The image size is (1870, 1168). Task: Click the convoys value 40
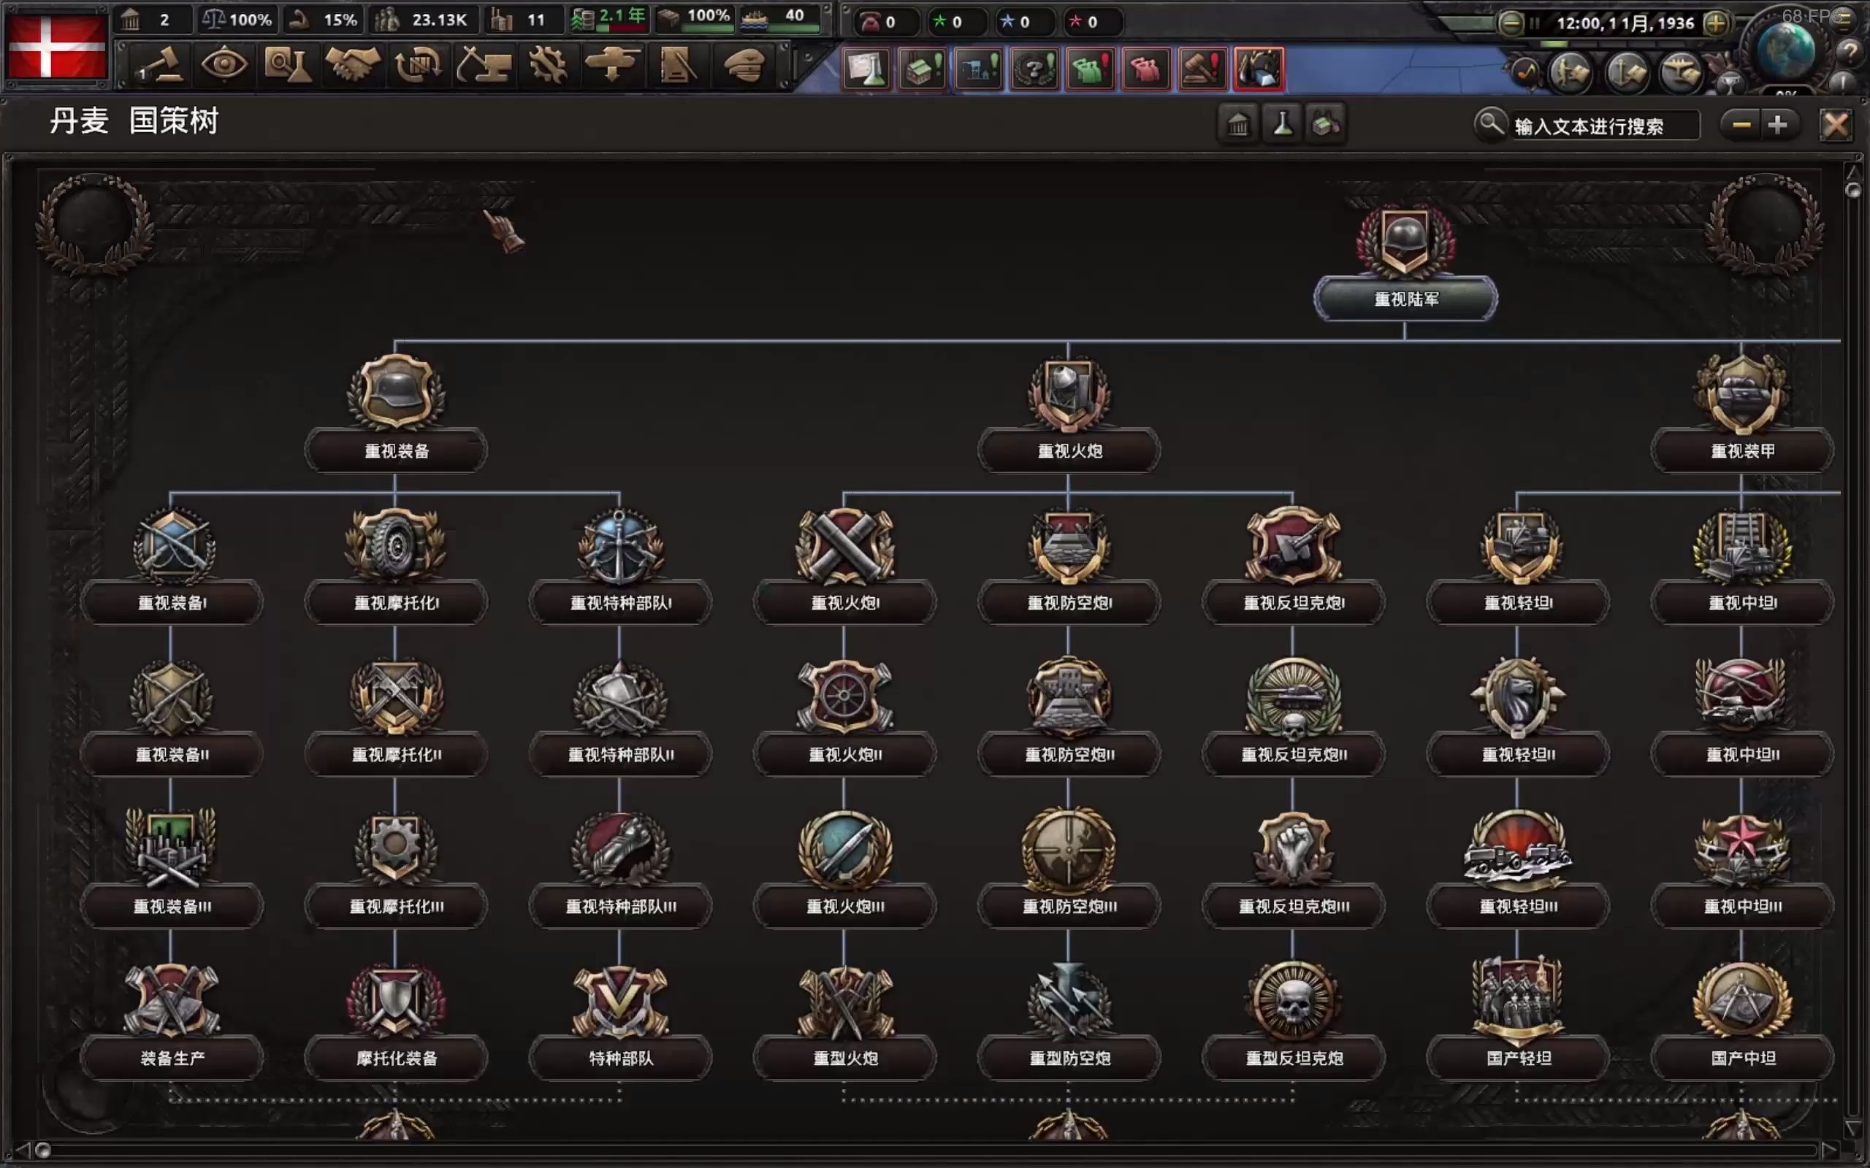(794, 15)
